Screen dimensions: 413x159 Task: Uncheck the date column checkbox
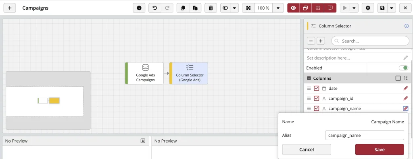pos(316,88)
